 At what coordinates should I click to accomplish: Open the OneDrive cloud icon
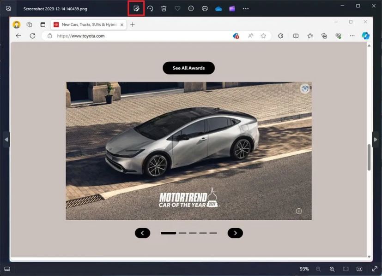pos(218,9)
